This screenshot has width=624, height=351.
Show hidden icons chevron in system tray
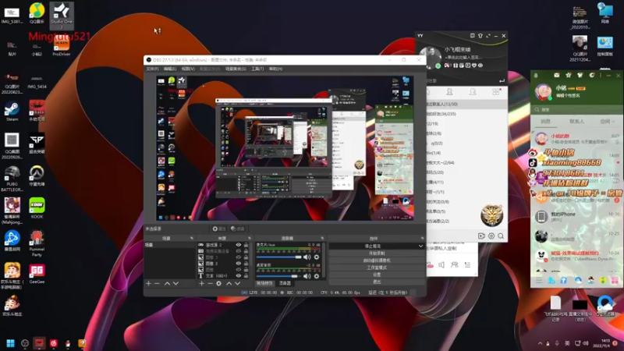tap(540, 343)
